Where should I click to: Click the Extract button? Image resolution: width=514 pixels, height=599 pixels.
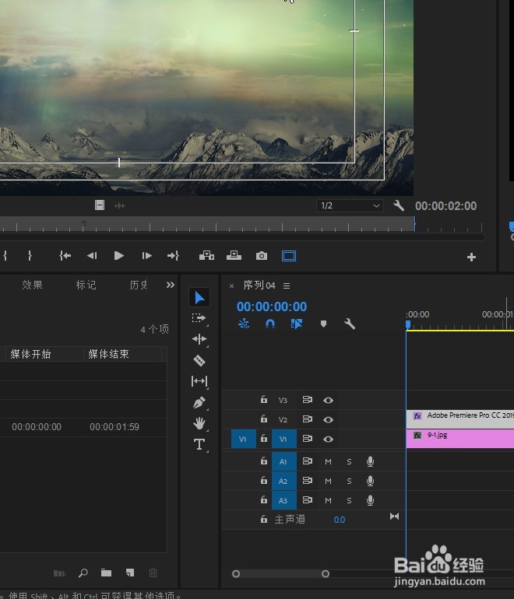point(234,256)
